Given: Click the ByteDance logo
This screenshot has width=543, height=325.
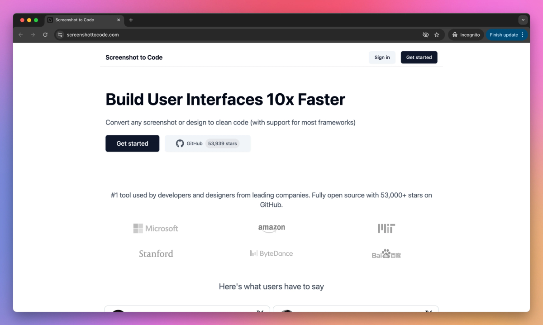Looking at the screenshot, I should pyautogui.click(x=271, y=253).
